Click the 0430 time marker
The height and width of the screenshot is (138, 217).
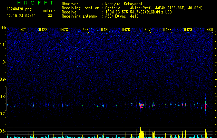point(209,30)
